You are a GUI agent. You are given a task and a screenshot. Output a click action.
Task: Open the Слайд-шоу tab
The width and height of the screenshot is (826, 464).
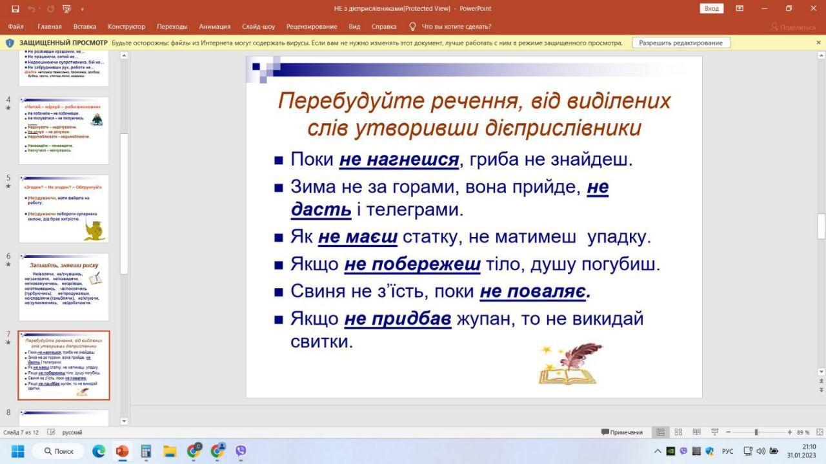coord(258,26)
